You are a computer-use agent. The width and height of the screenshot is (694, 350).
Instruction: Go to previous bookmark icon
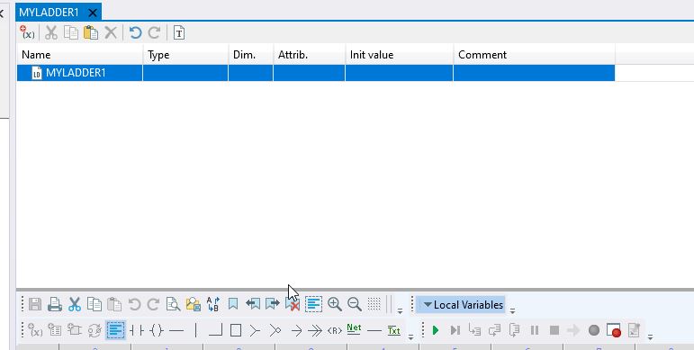coord(253,303)
